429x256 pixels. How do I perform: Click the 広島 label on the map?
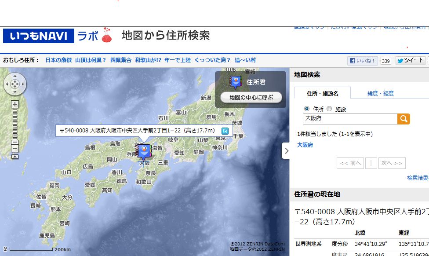(x=88, y=166)
